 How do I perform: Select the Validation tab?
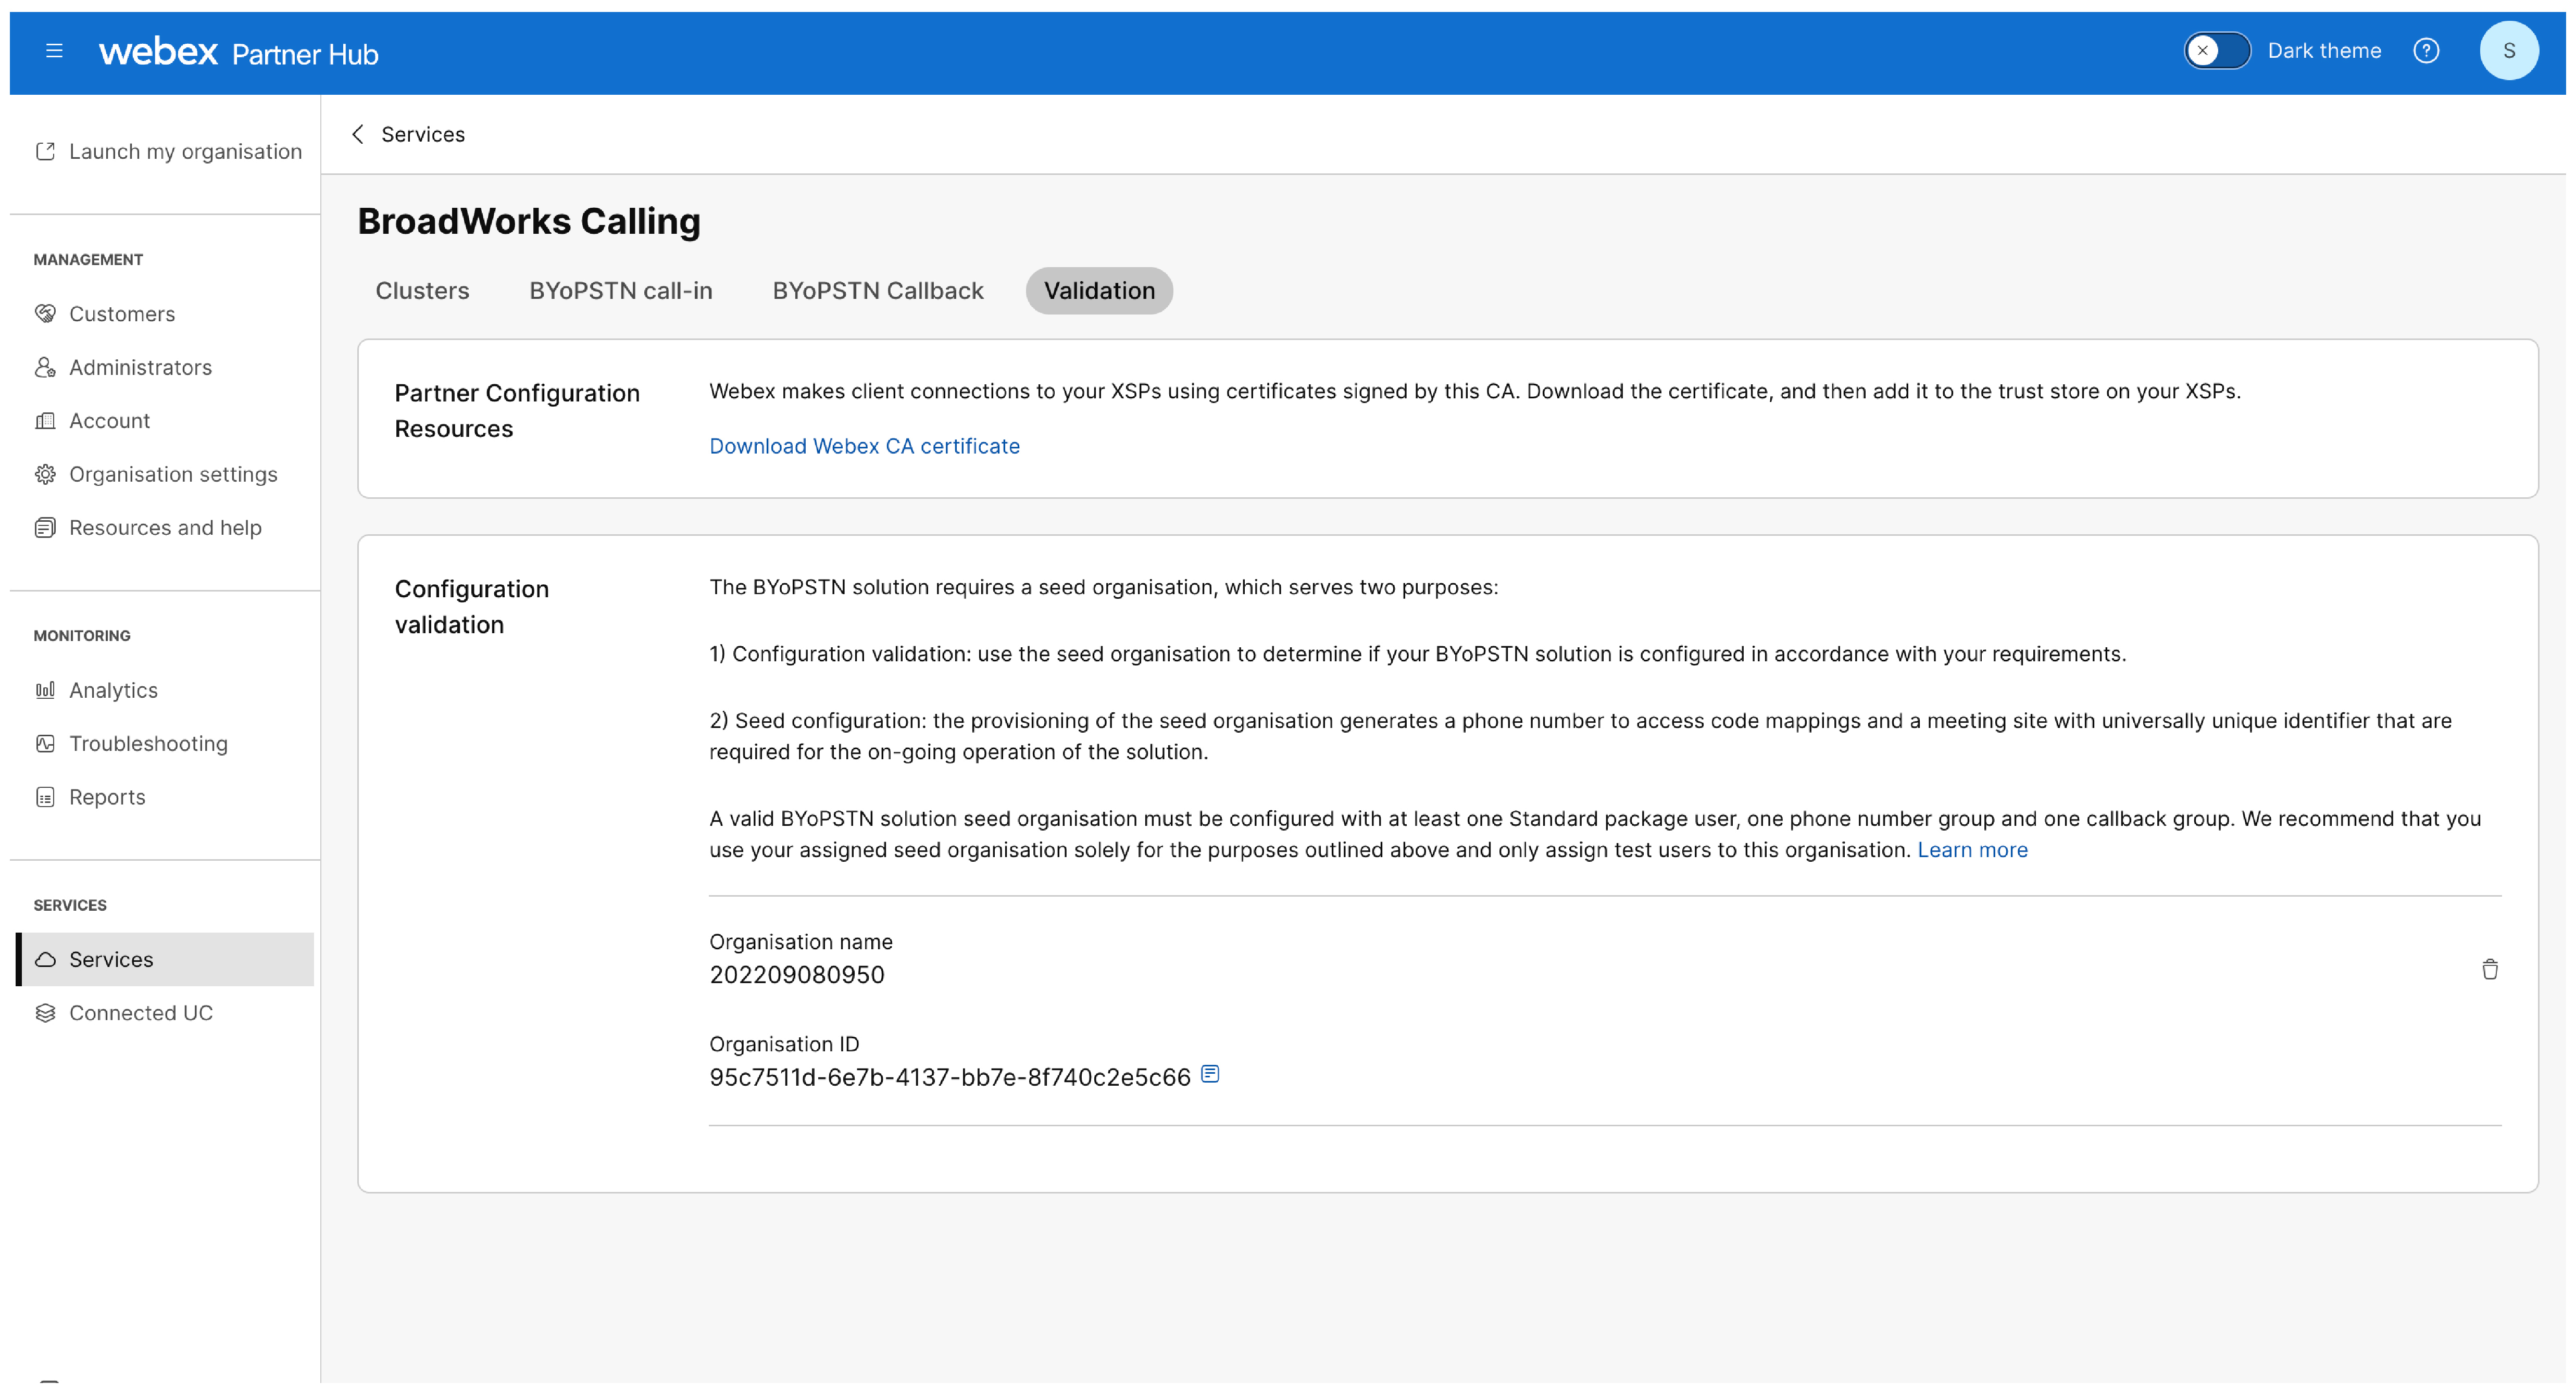(1099, 291)
